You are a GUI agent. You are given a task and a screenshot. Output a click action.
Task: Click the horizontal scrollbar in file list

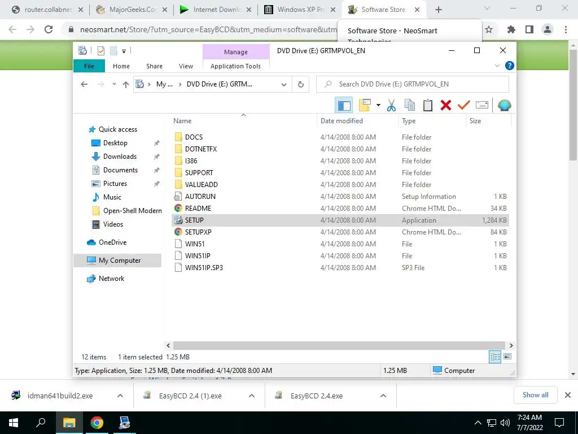[x=339, y=345]
